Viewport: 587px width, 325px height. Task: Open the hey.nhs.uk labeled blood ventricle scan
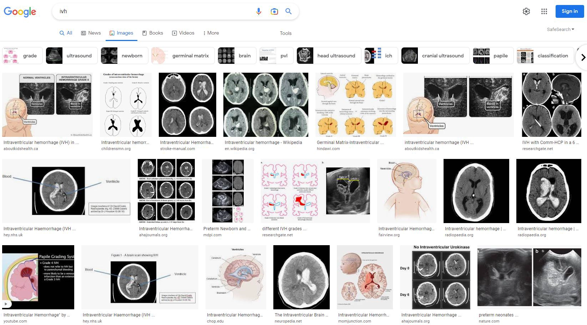point(66,191)
